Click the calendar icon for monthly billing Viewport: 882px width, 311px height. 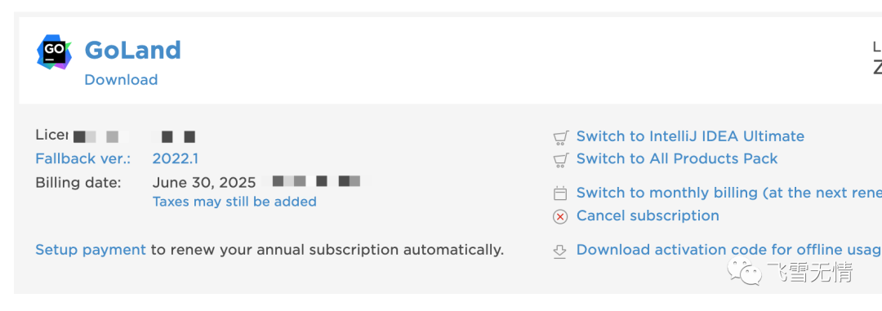(560, 193)
